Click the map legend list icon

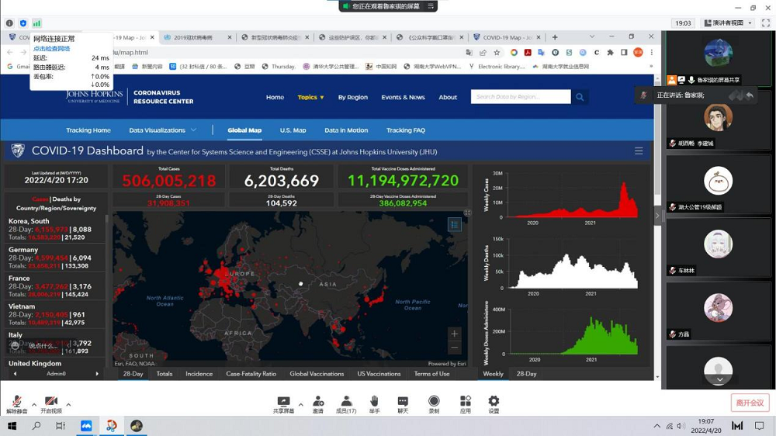[x=455, y=224]
